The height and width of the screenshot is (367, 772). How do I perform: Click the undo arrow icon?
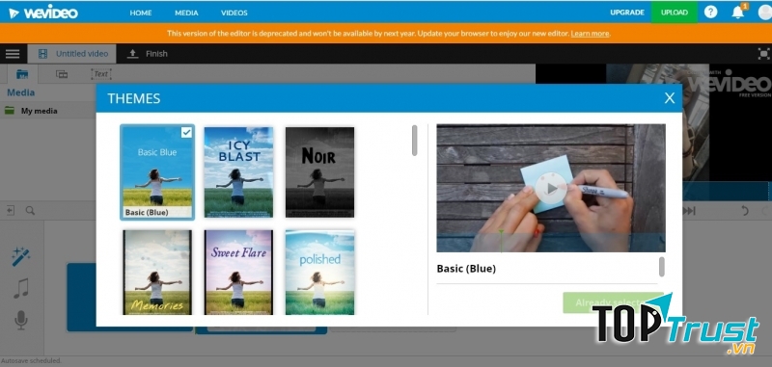point(744,211)
